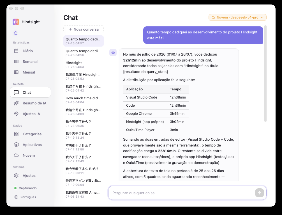Screen dimensions: 282x215
Task: Click the Aplicação column header
Action: tap(145, 89)
